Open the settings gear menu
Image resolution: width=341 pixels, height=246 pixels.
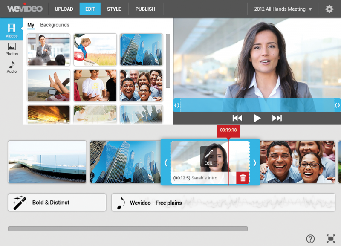(329, 9)
